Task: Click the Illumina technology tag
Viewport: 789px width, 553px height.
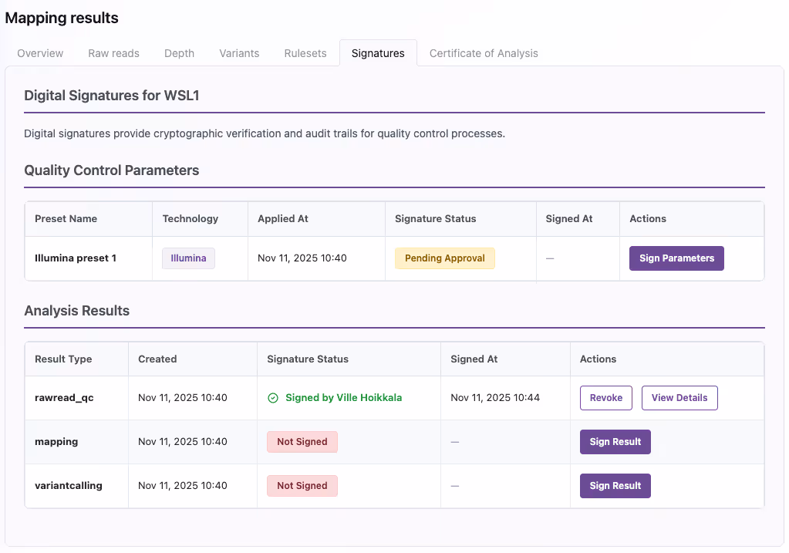Action: 188,258
